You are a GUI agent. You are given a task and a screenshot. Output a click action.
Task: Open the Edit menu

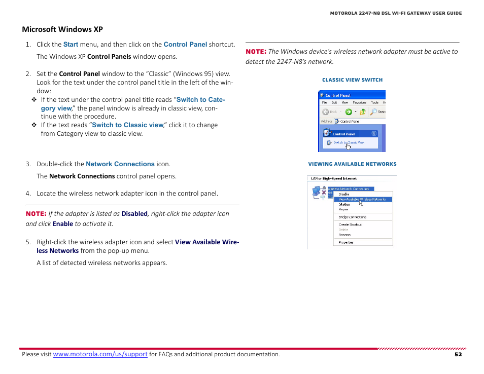click(334, 102)
